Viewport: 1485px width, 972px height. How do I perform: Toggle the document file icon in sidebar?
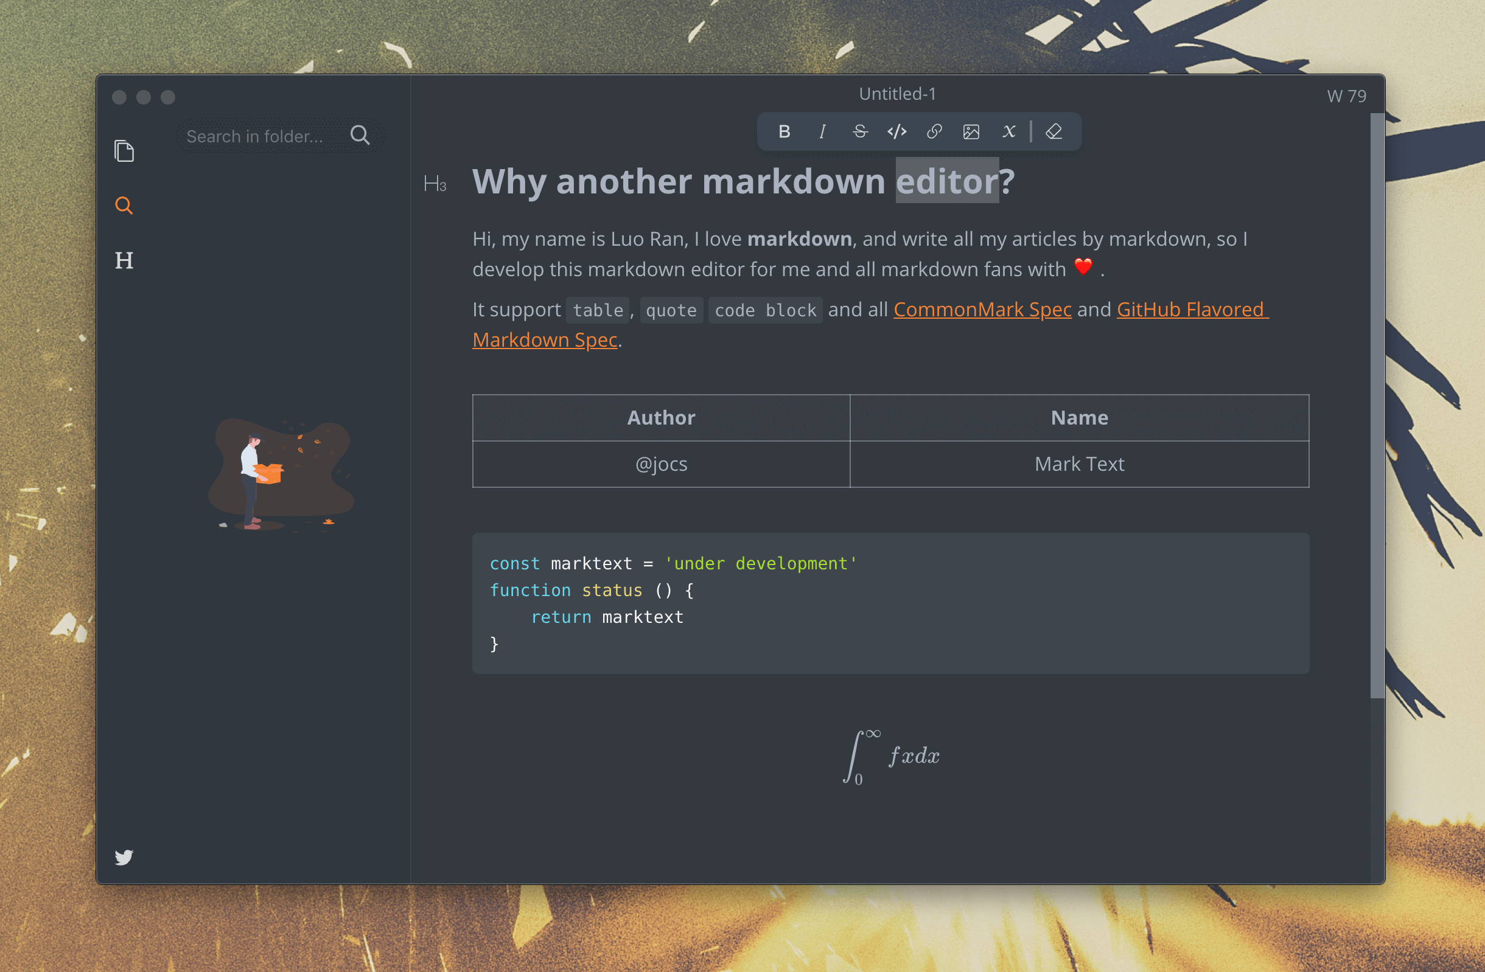pos(123,152)
